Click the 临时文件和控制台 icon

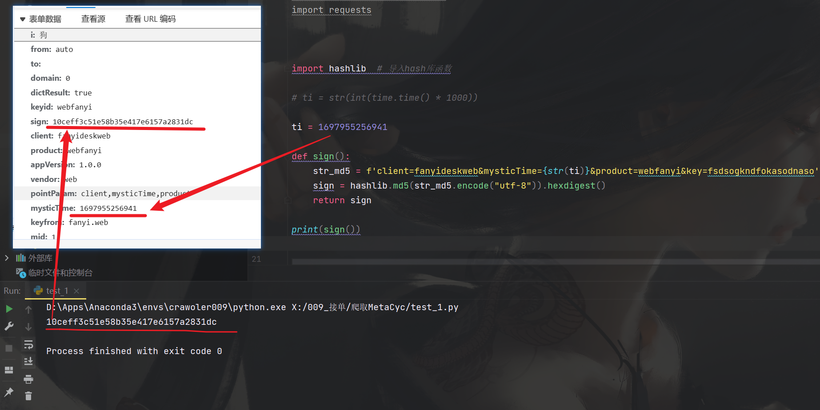click(x=21, y=273)
